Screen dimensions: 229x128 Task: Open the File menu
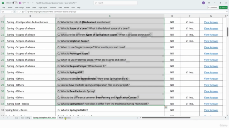(x=4, y=7)
